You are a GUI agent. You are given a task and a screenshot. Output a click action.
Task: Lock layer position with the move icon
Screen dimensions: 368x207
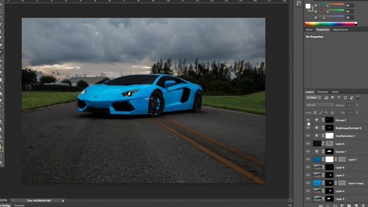point(327,113)
